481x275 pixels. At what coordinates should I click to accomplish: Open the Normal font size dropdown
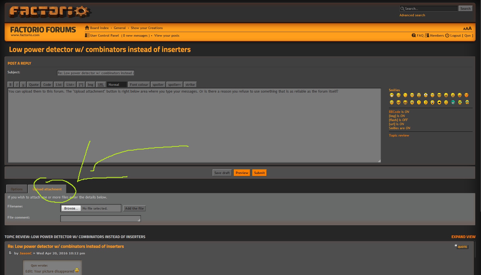click(x=117, y=85)
